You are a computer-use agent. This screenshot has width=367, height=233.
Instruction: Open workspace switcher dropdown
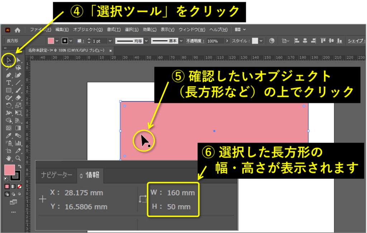[240, 29]
